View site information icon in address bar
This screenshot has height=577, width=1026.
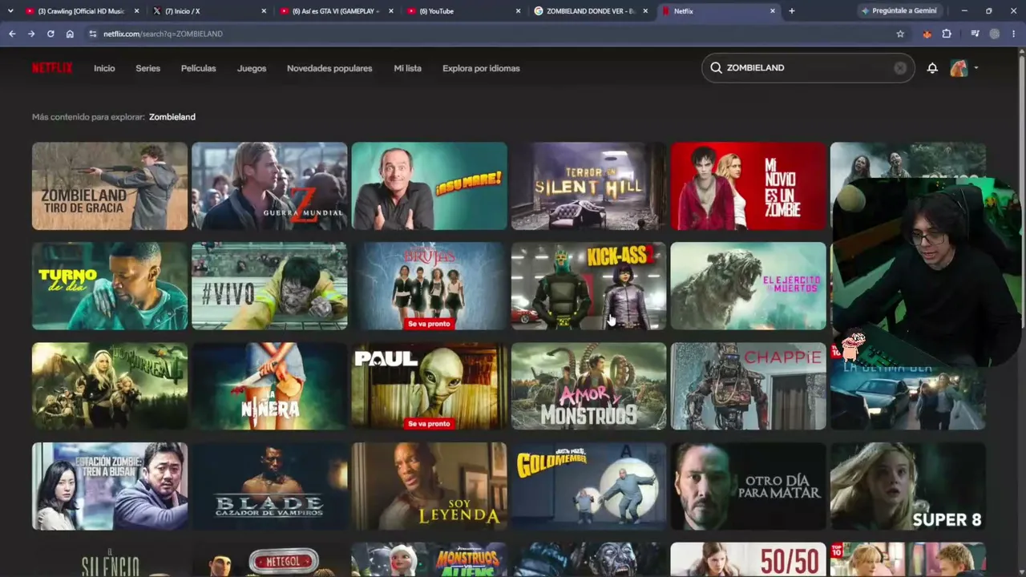pyautogui.click(x=93, y=34)
